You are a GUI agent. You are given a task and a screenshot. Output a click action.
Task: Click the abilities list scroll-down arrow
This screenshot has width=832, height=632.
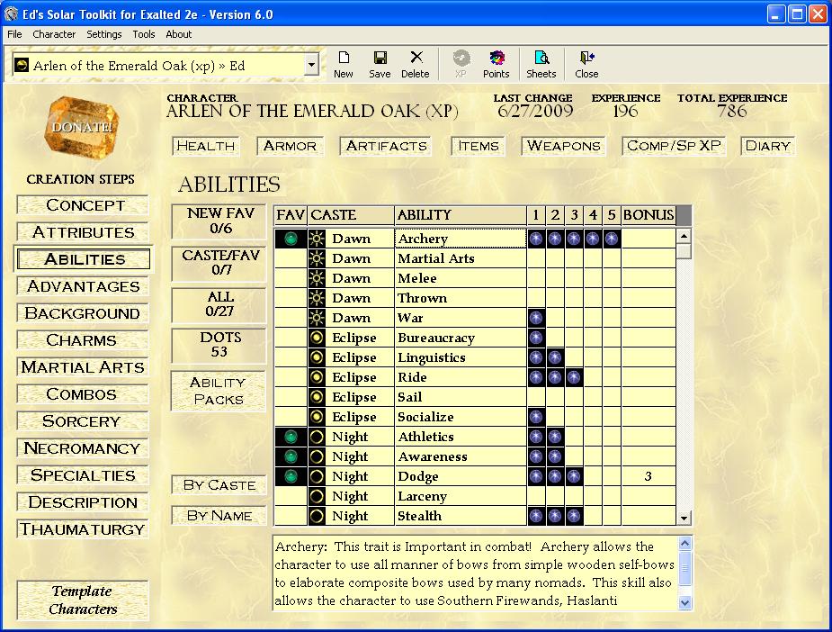point(684,518)
